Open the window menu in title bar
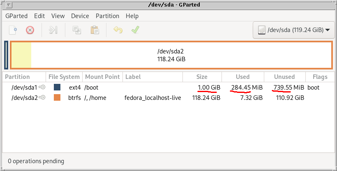337x171 pixels. tap(9, 5)
